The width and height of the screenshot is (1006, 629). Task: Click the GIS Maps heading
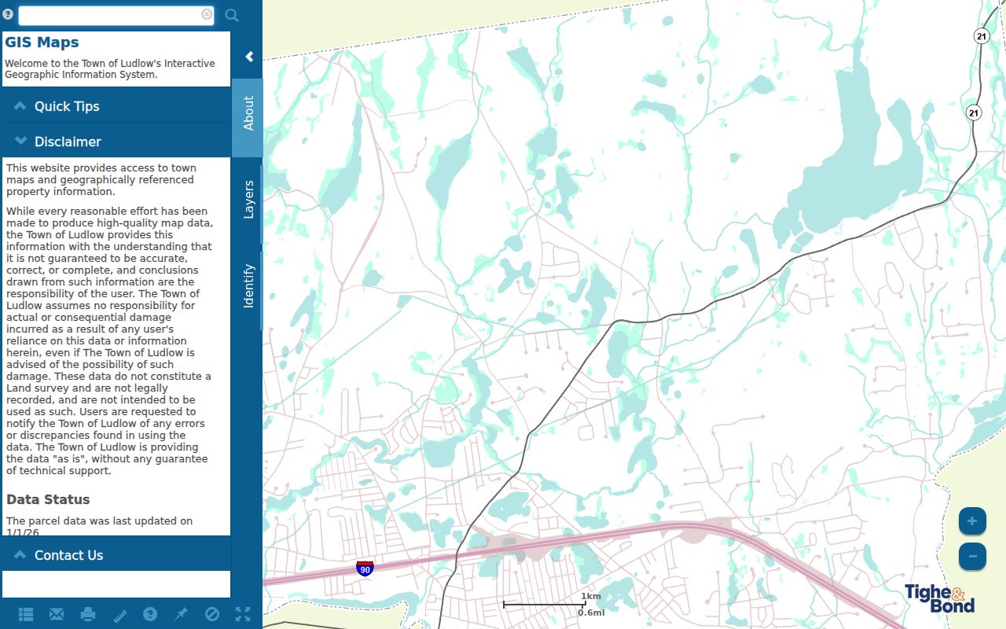(42, 42)
